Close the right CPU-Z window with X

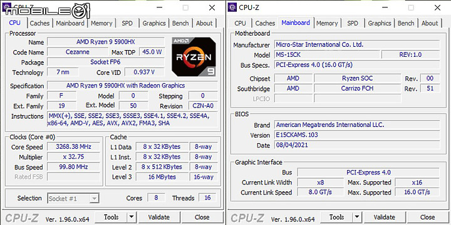437,7
